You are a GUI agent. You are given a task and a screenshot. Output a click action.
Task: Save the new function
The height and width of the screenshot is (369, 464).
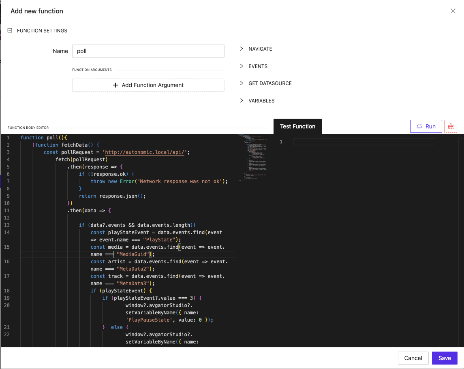pos(444,358)
